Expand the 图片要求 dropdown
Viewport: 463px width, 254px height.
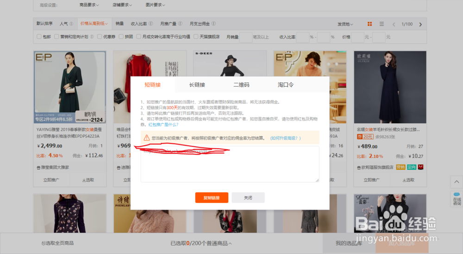[155, 5]
